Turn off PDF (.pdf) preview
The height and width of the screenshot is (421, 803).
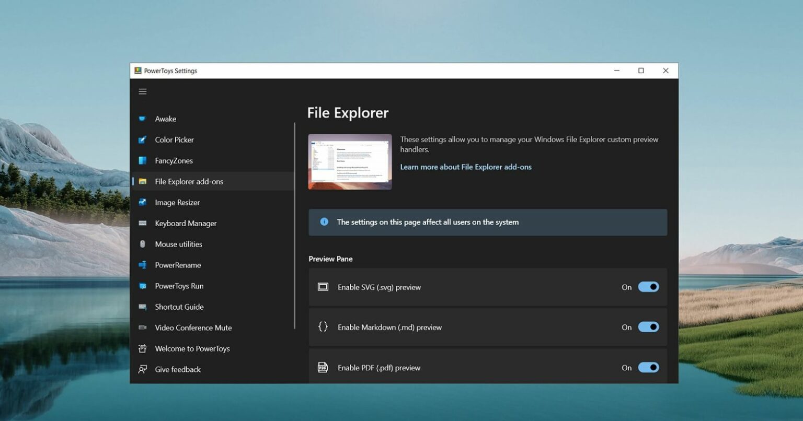(x=649, y=367)
